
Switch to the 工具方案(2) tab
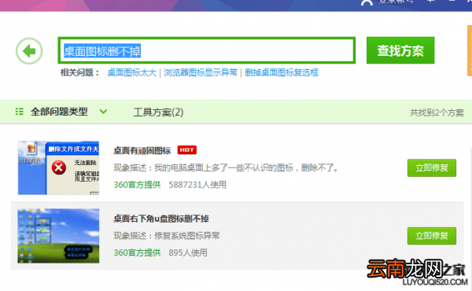[158, 112]
